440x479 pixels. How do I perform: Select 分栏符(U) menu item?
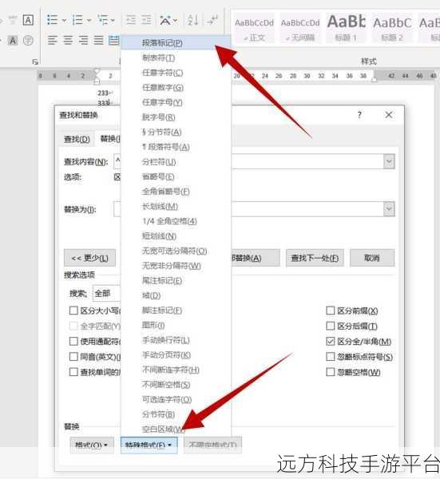click(x=176, y=162)
